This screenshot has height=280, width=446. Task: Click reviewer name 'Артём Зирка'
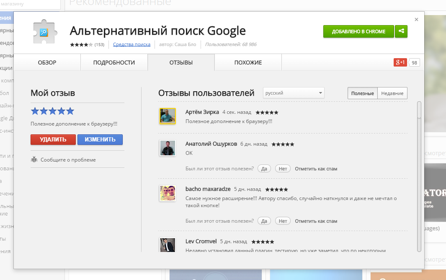point(202,112)
